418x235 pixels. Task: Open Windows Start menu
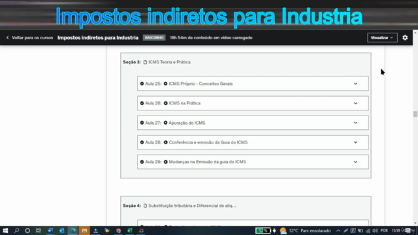pos(5,230)
